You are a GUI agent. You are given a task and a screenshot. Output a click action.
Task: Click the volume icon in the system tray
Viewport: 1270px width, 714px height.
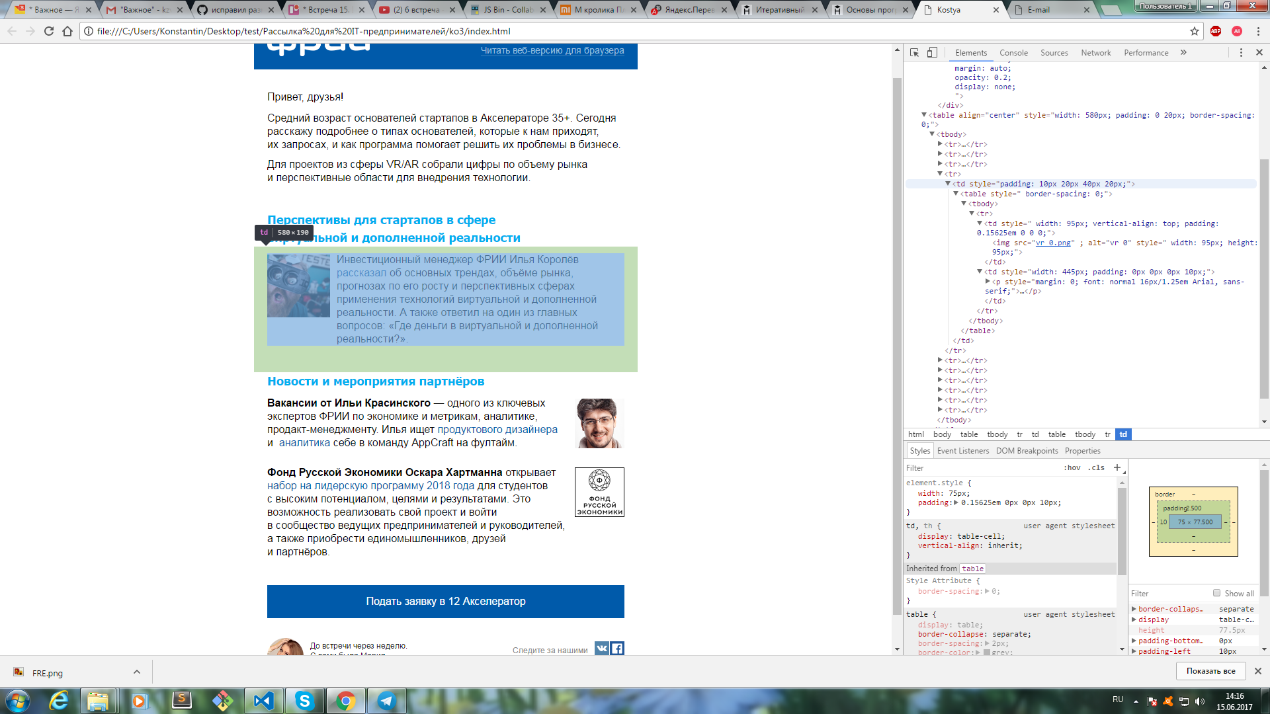click(1200, 701)
